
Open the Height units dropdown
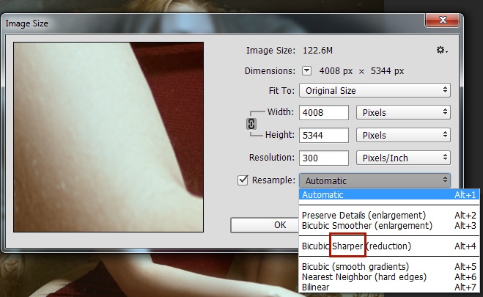click(x=402, y=136)
